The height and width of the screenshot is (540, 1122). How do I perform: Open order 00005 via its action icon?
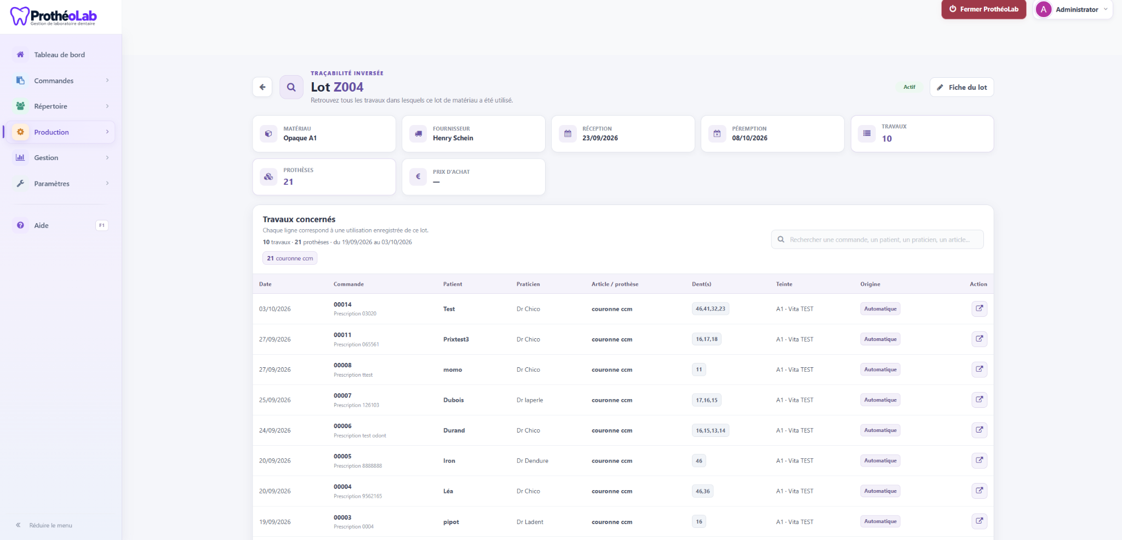click(979, 461)
